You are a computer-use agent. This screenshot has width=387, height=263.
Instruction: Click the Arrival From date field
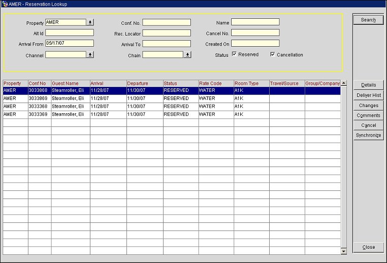coord(69,44)
